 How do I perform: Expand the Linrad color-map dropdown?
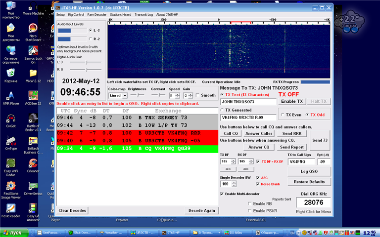pyautogui.click(x=125, y=95)
